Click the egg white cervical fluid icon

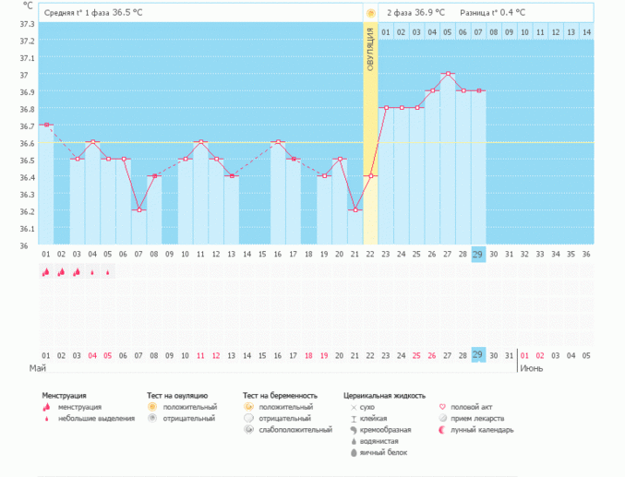point(353,453)
